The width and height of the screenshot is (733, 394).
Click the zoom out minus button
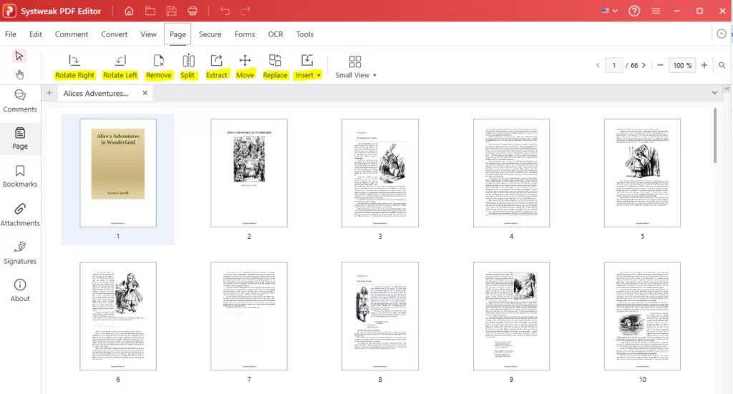[660, 65]
